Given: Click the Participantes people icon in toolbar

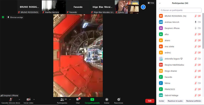Looking at the screenshot, I should click(62, 99).
